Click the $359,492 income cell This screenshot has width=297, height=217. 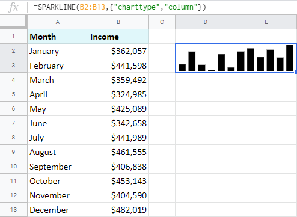point(118,80)
